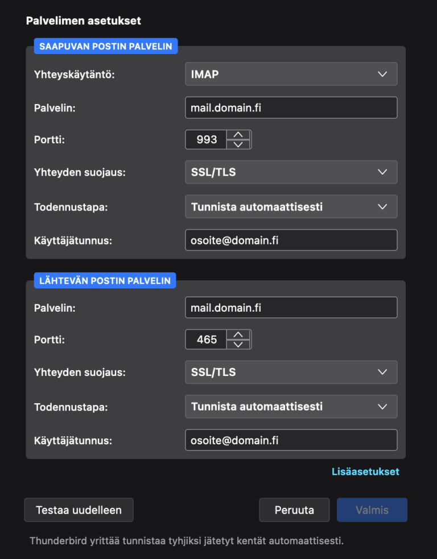Viewport: 437px width, 559px height.
Task: Click the Testaa uudelleen button
Action: click(x=79, y=510)
